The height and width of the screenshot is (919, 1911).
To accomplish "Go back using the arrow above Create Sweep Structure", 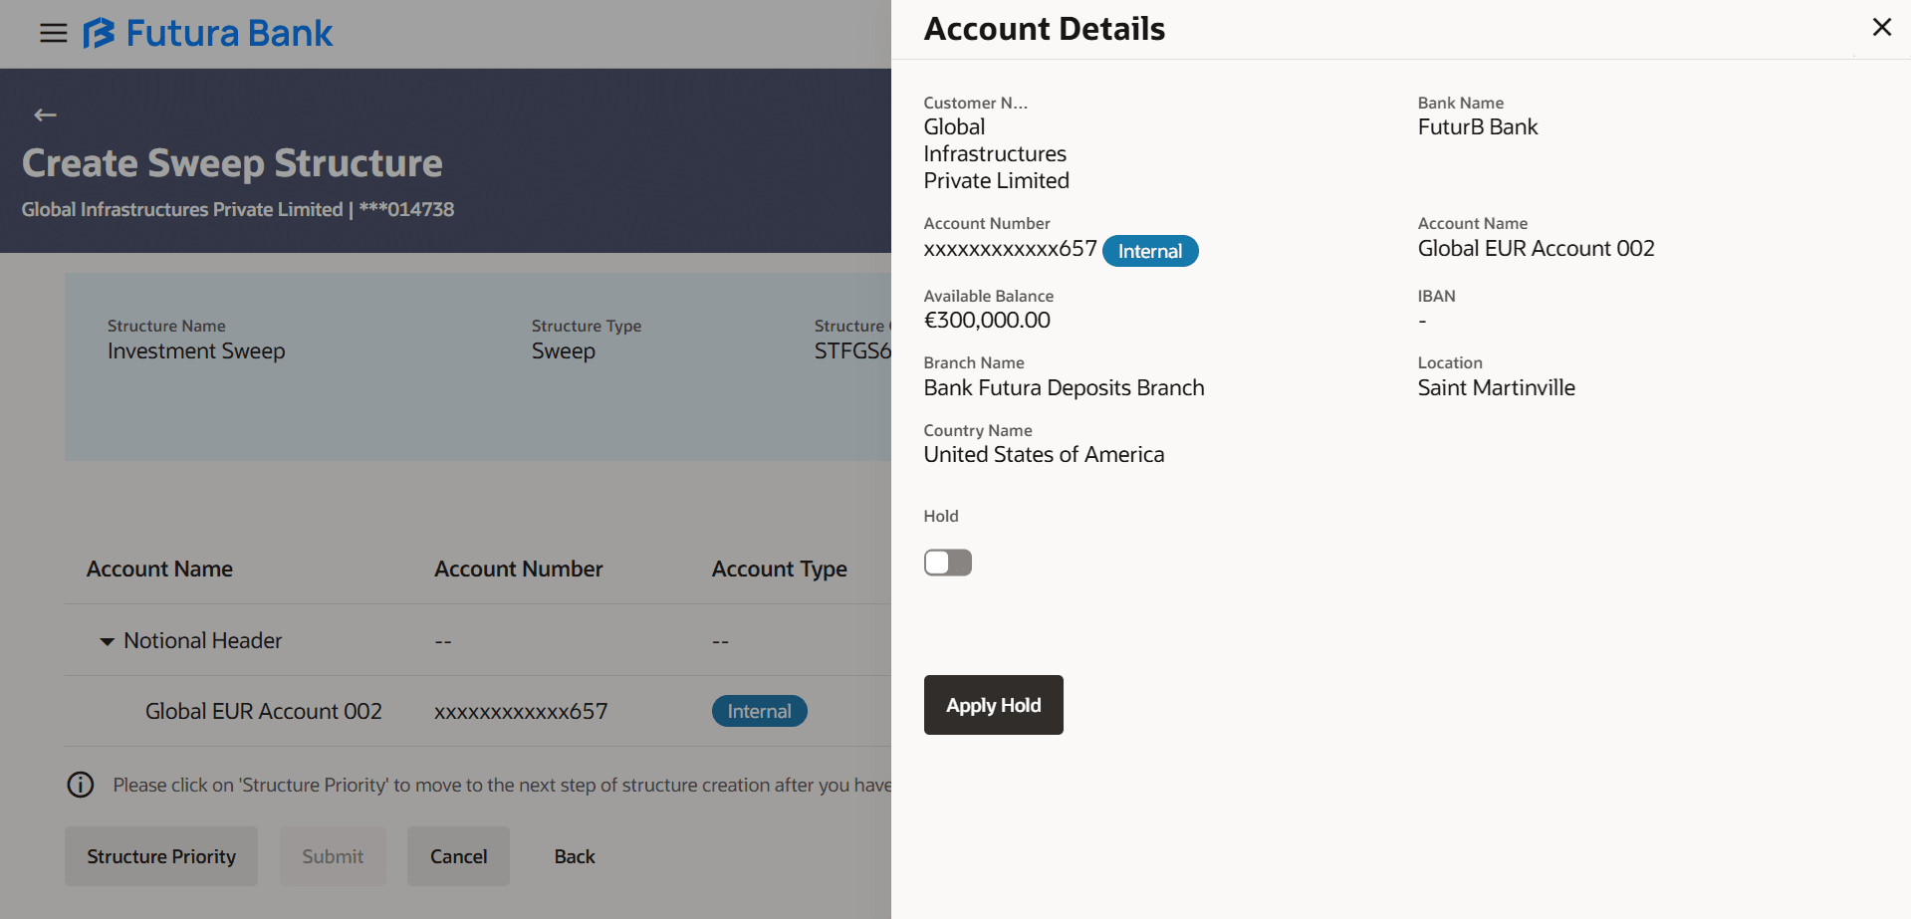I will [45, 115].
